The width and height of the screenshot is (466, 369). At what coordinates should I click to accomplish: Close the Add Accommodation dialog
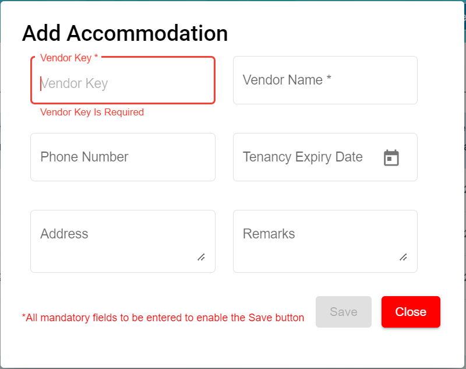point(411,312)
